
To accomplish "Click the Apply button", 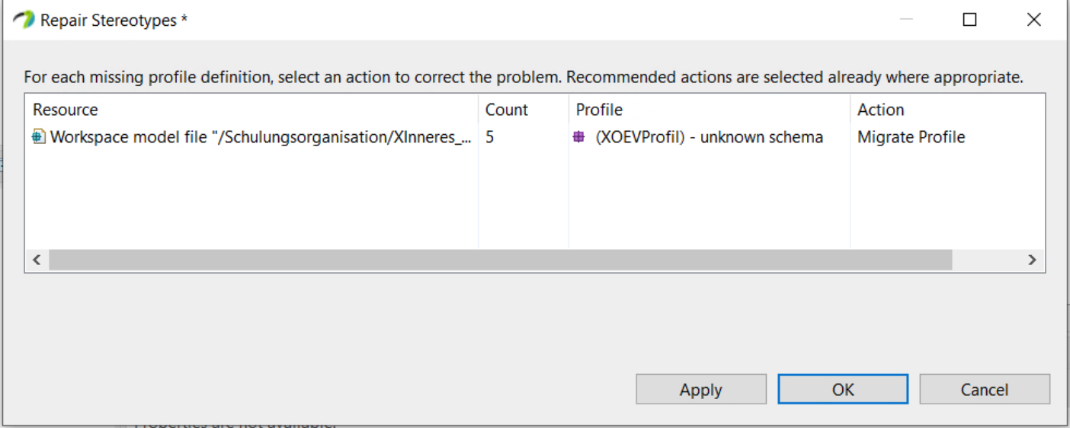I will [x=701, y=389].
